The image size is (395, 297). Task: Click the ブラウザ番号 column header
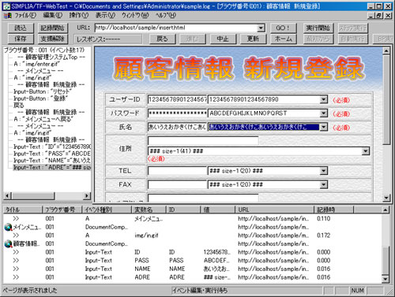pyautogui.click(x=62, y=210)
